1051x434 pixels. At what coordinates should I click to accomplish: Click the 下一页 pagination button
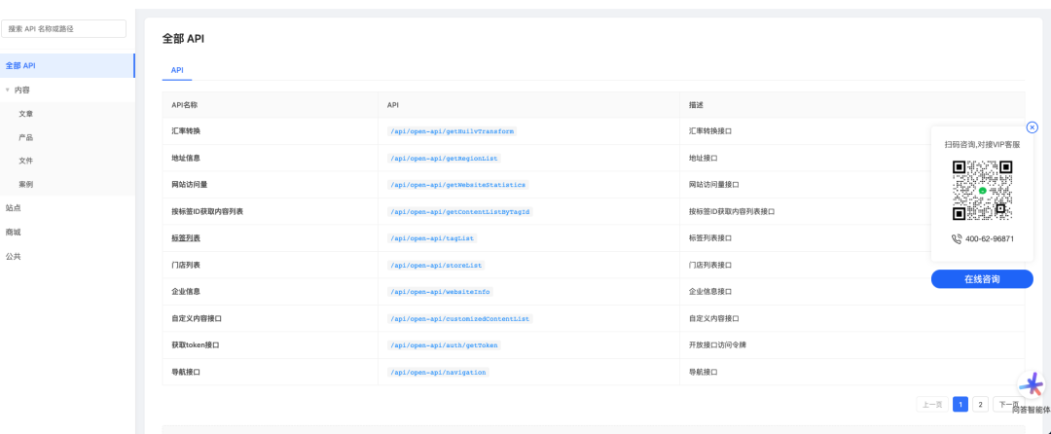[1007, 404]
